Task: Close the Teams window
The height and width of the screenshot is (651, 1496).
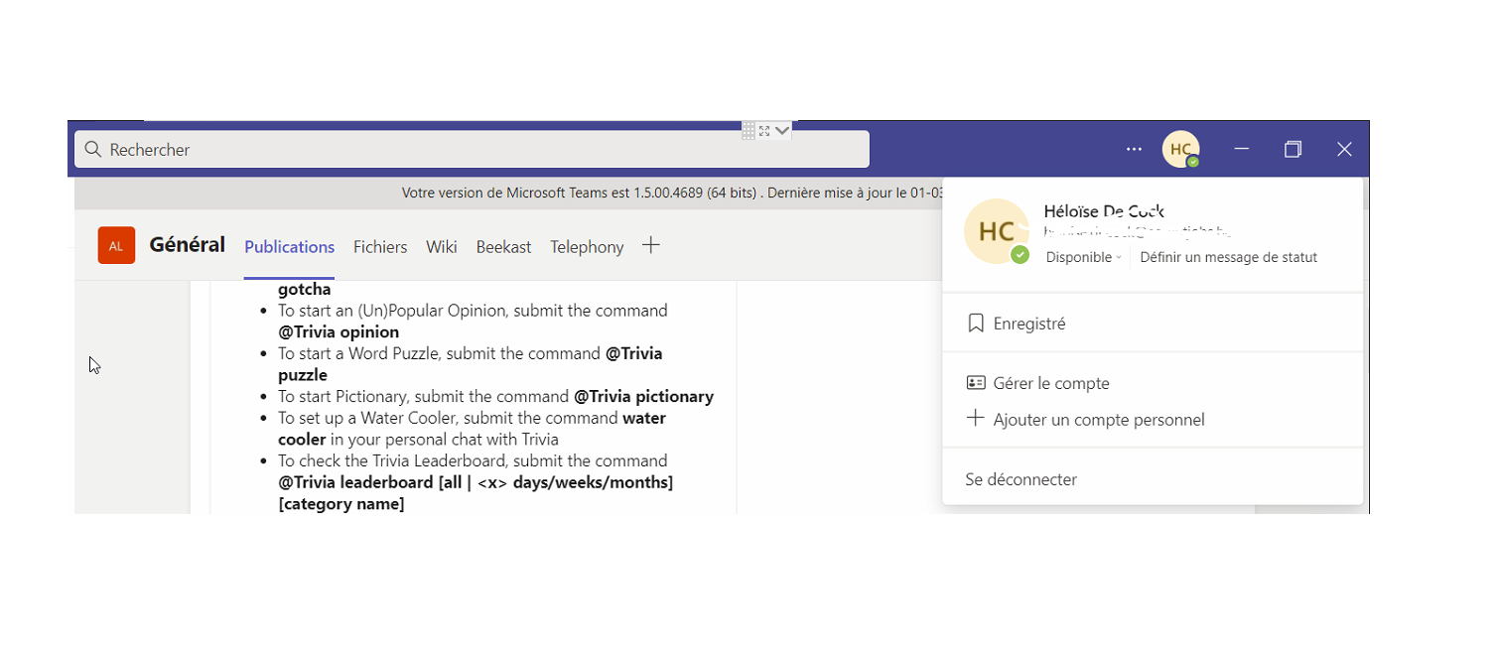Action: 1344,149
